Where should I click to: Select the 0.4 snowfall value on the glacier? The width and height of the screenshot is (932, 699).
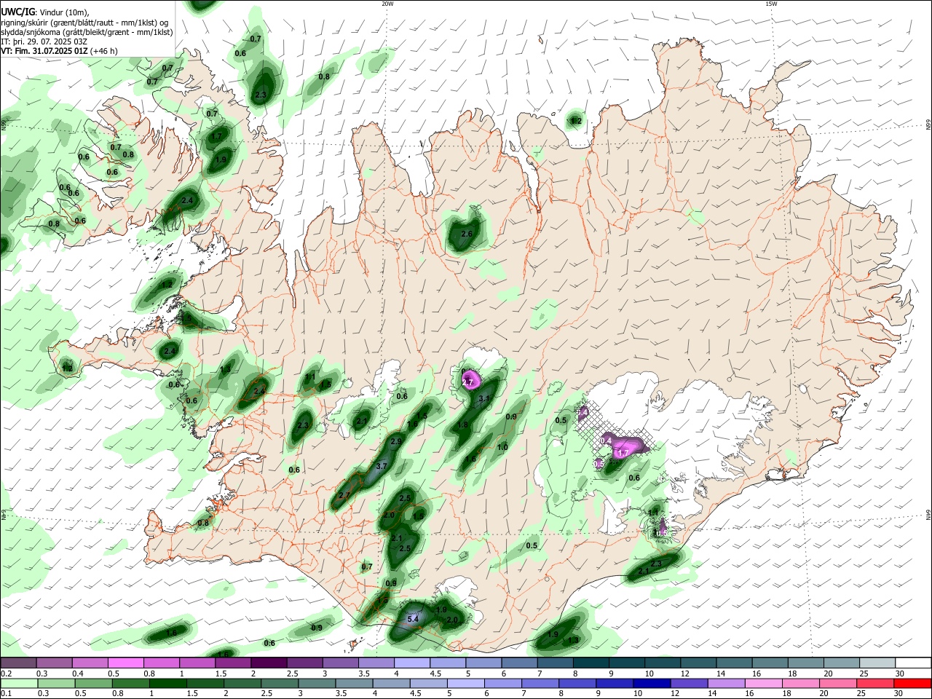605,441
